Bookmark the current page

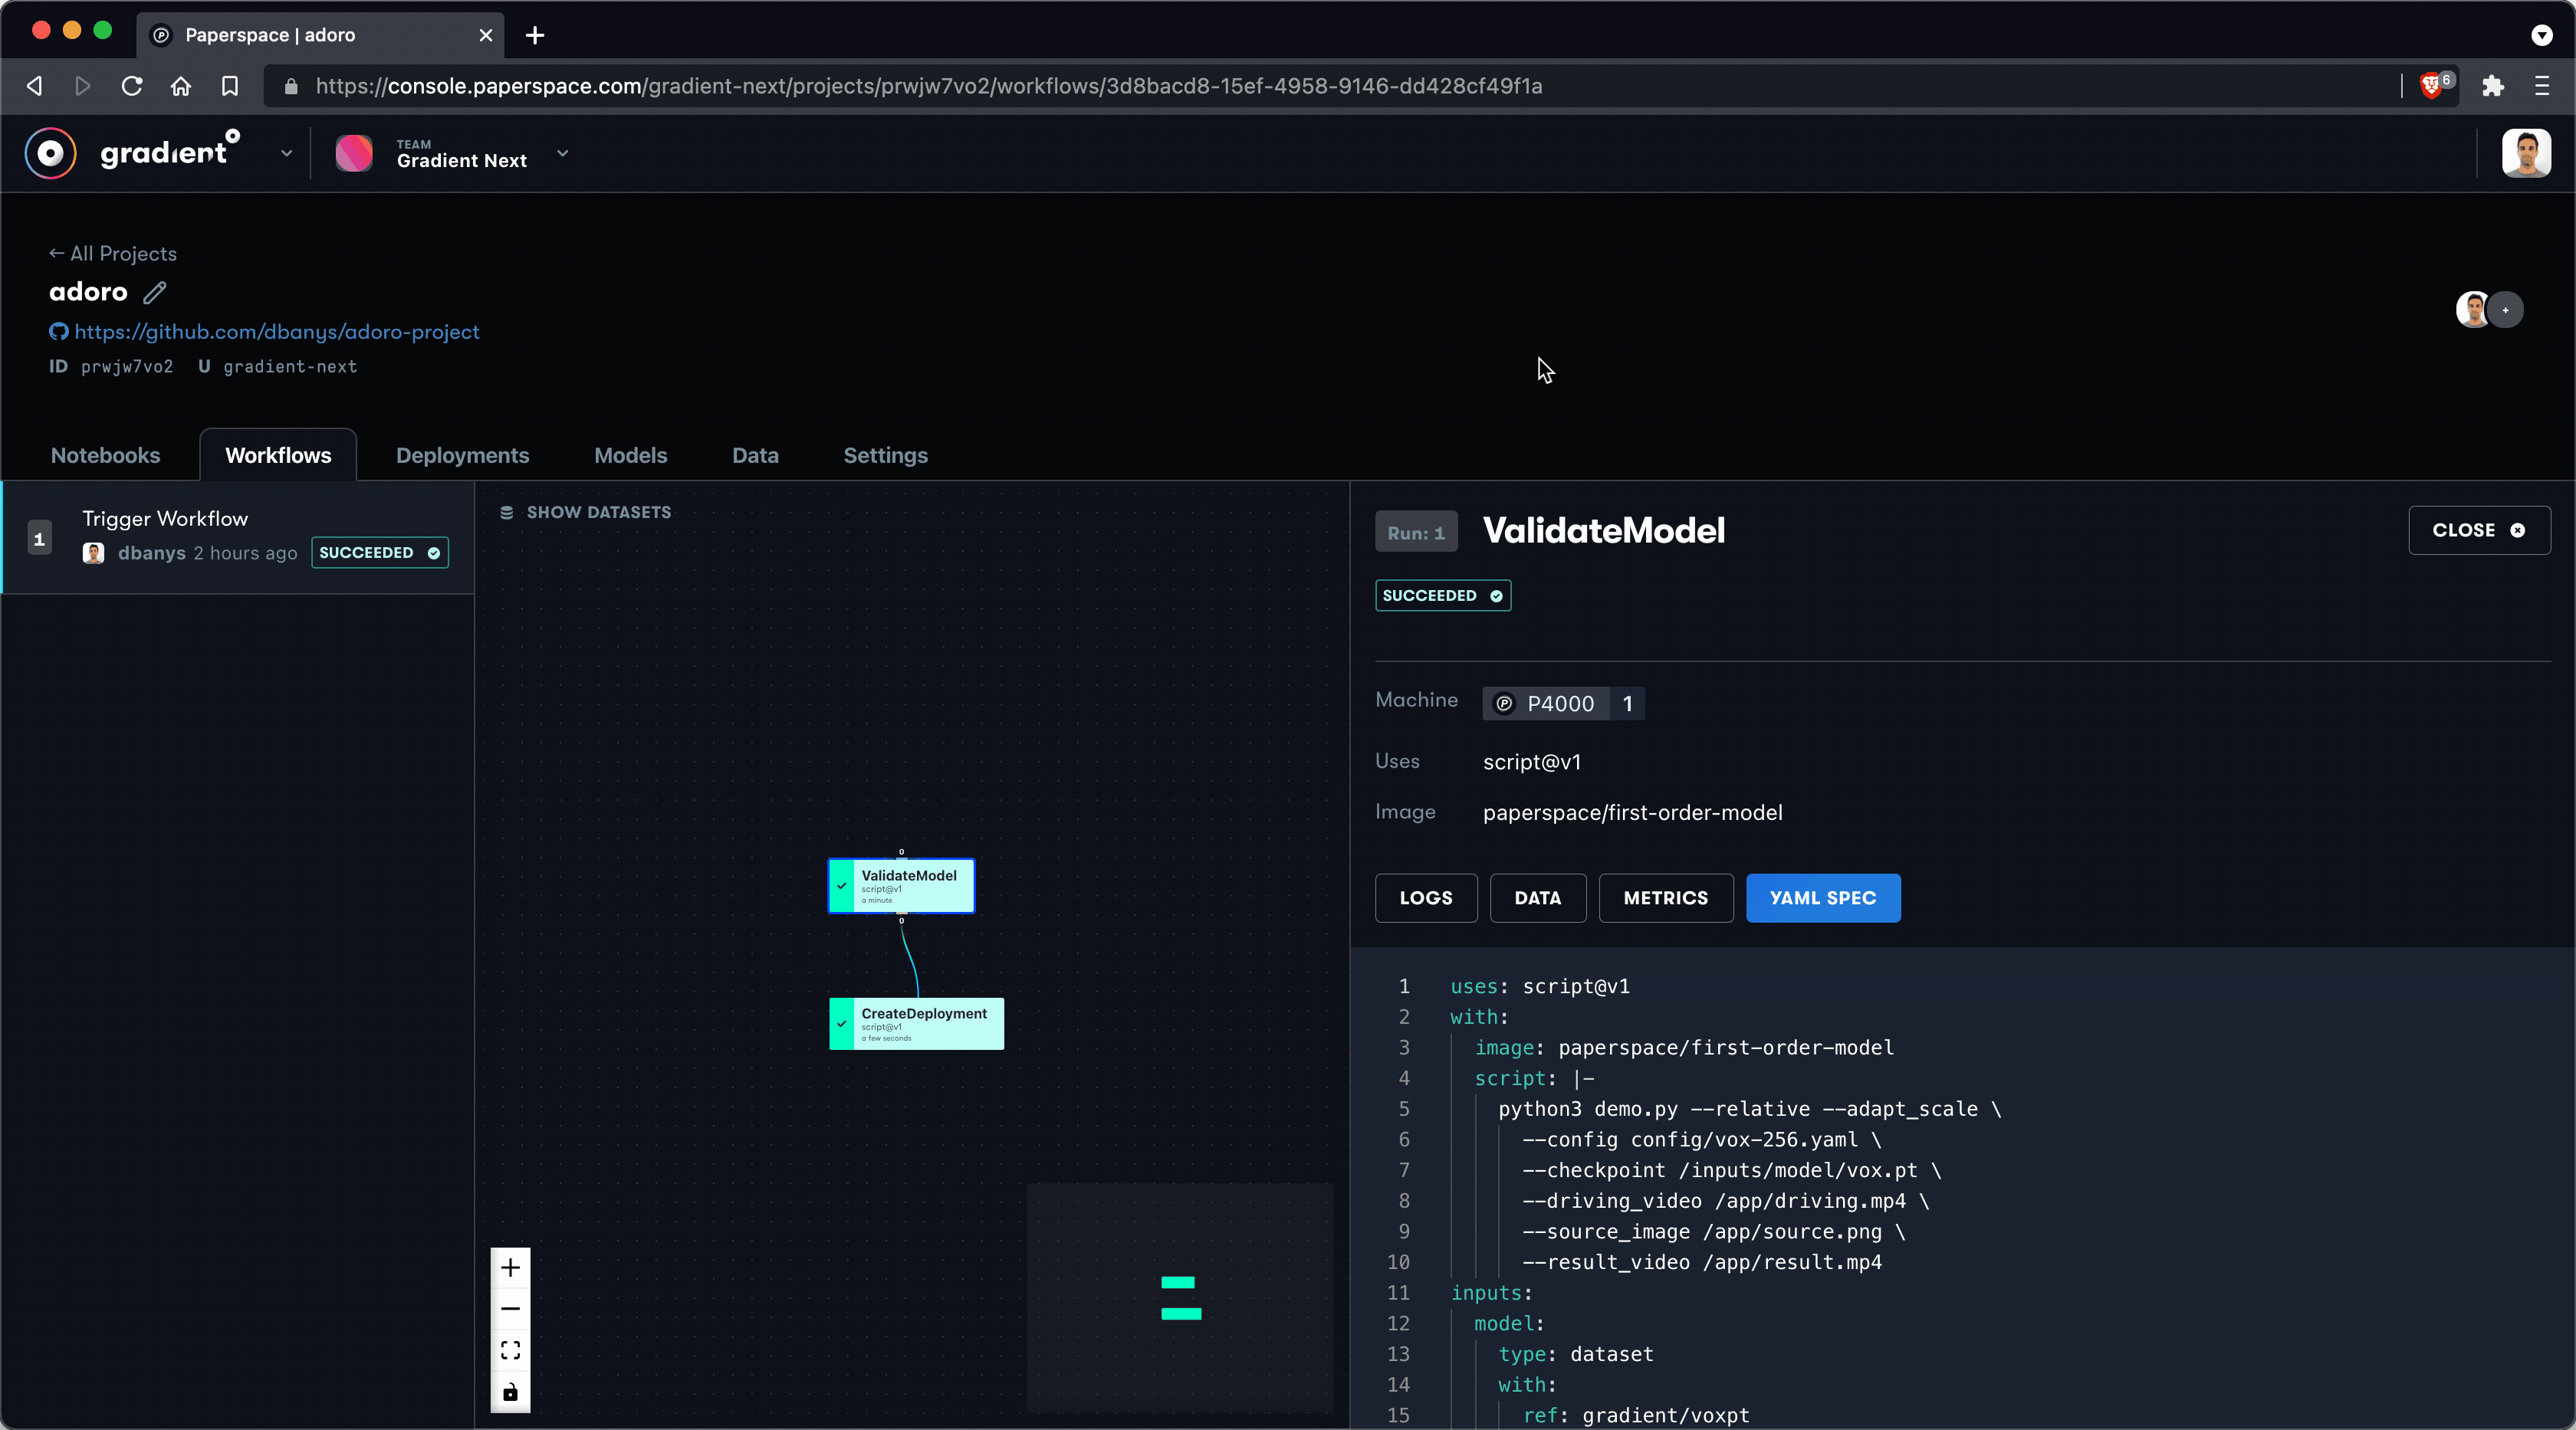[x=229, y=86]
